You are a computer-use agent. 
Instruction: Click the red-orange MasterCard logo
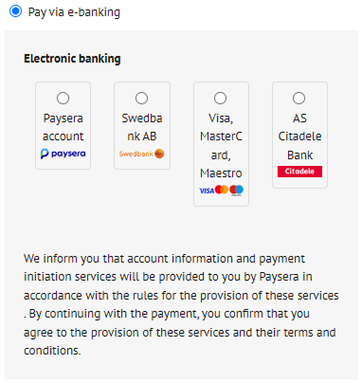click(222, 190)
